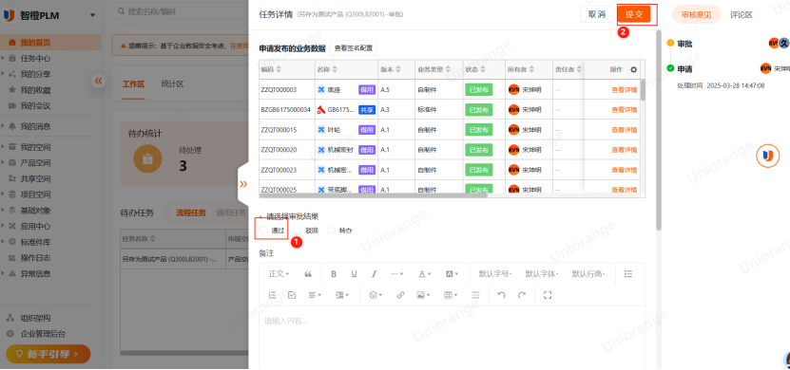This screenshot has width=790, height=370.
Task: Insert a horizontal divider line
Action: (x=475, y=295)
